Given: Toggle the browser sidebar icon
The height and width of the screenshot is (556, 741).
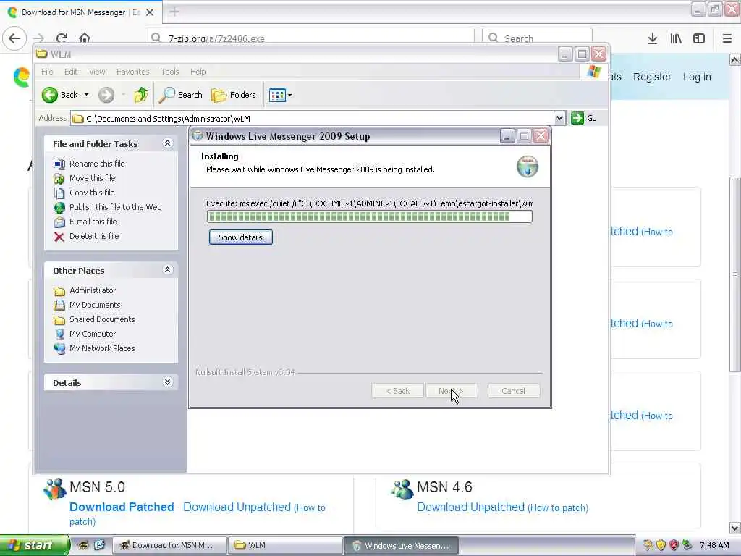Looking at the screenshot, I should (x=699, y=38).
